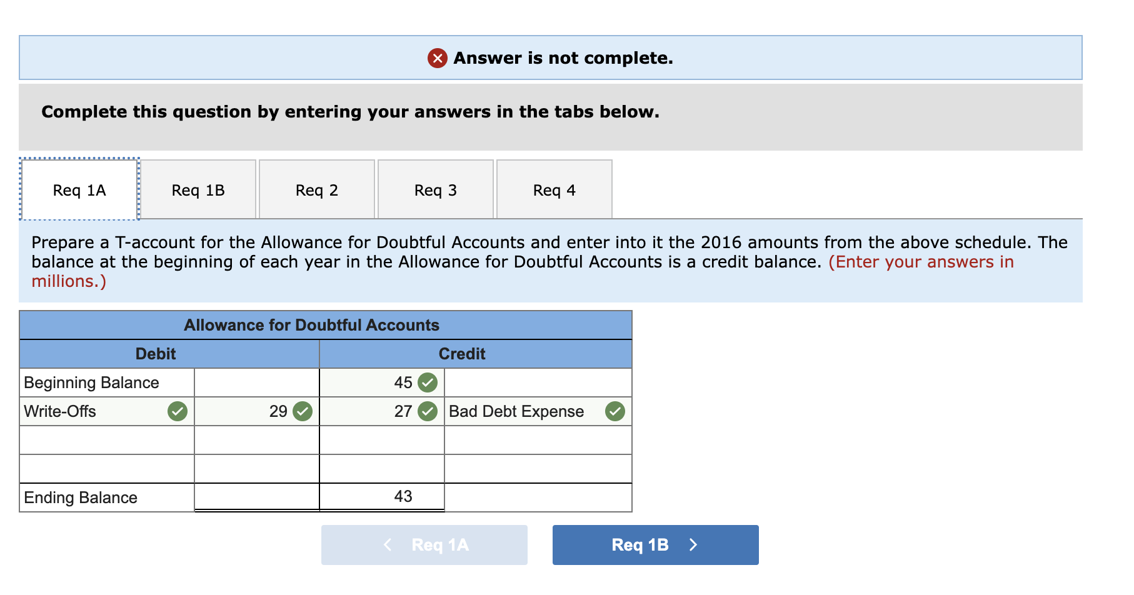Select the Req 3 tab
This screenshot has width=1134, height=595.
point(435,189)
